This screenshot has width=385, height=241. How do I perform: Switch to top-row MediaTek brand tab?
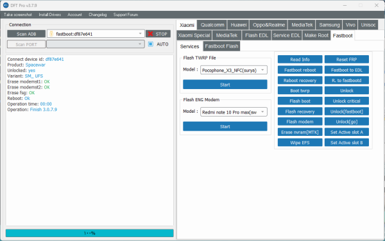point(302,25)
